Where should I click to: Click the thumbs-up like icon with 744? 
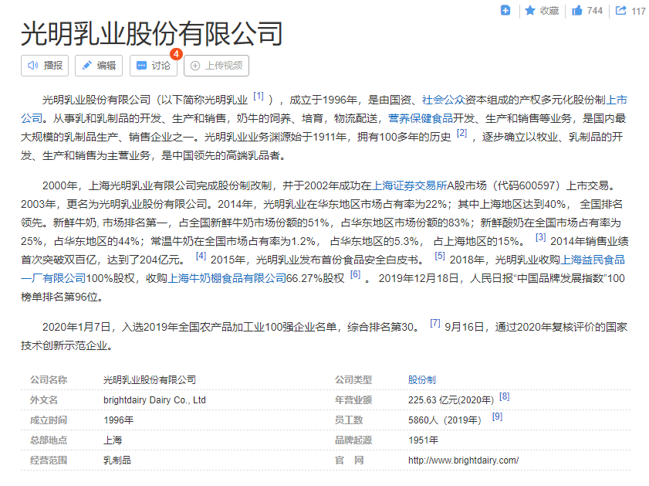coord(587,11)
